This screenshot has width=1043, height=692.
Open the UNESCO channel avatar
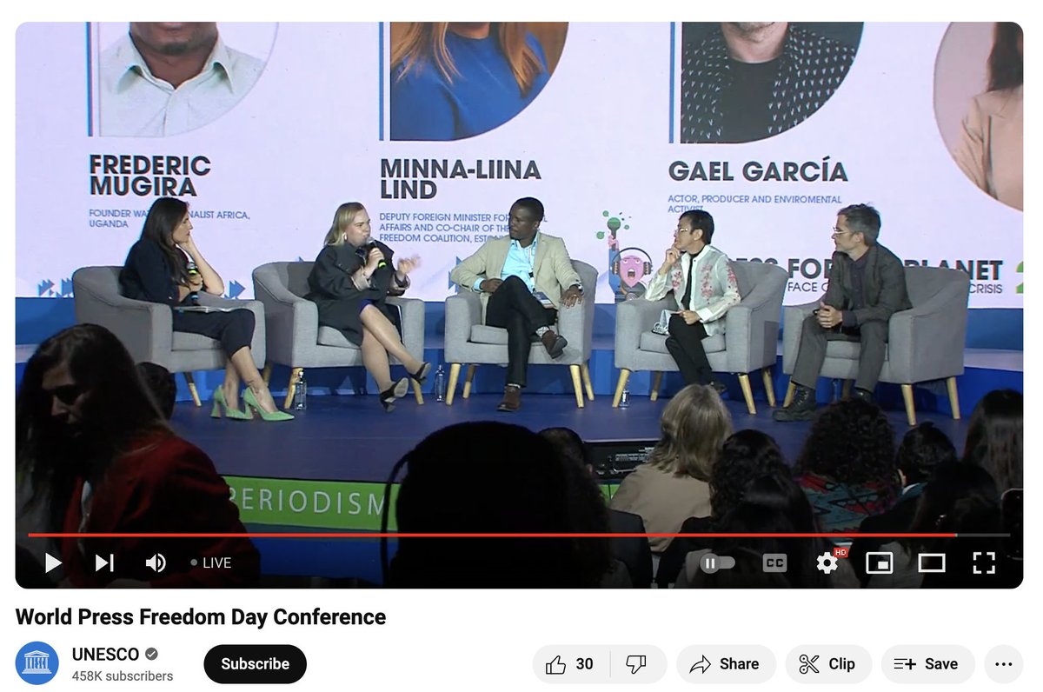[x=37, y=663]
